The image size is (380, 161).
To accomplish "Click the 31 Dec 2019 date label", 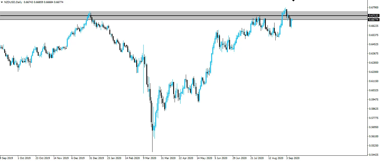I will click(97, 158).
